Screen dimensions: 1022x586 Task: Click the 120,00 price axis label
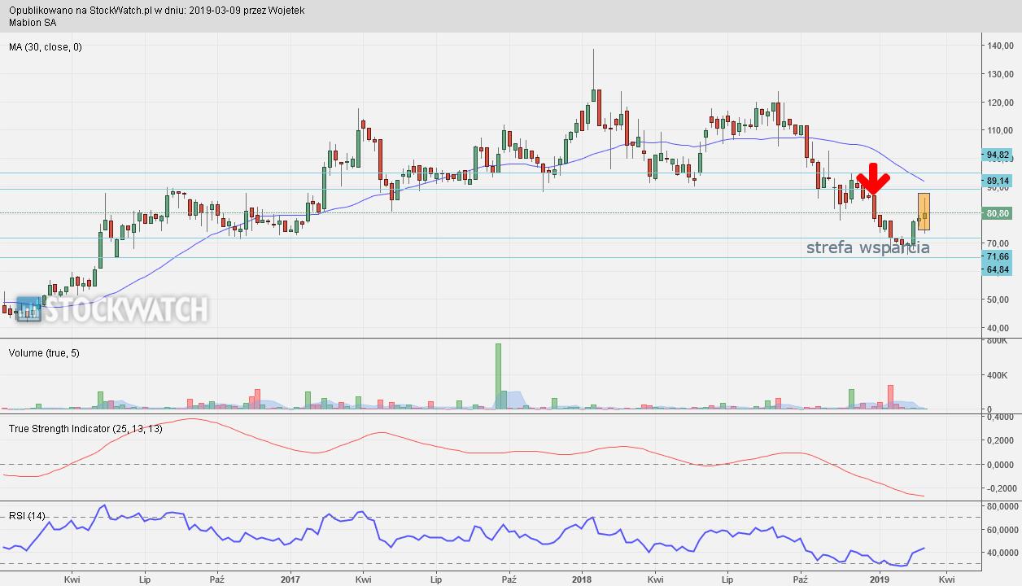click(998, 103)
